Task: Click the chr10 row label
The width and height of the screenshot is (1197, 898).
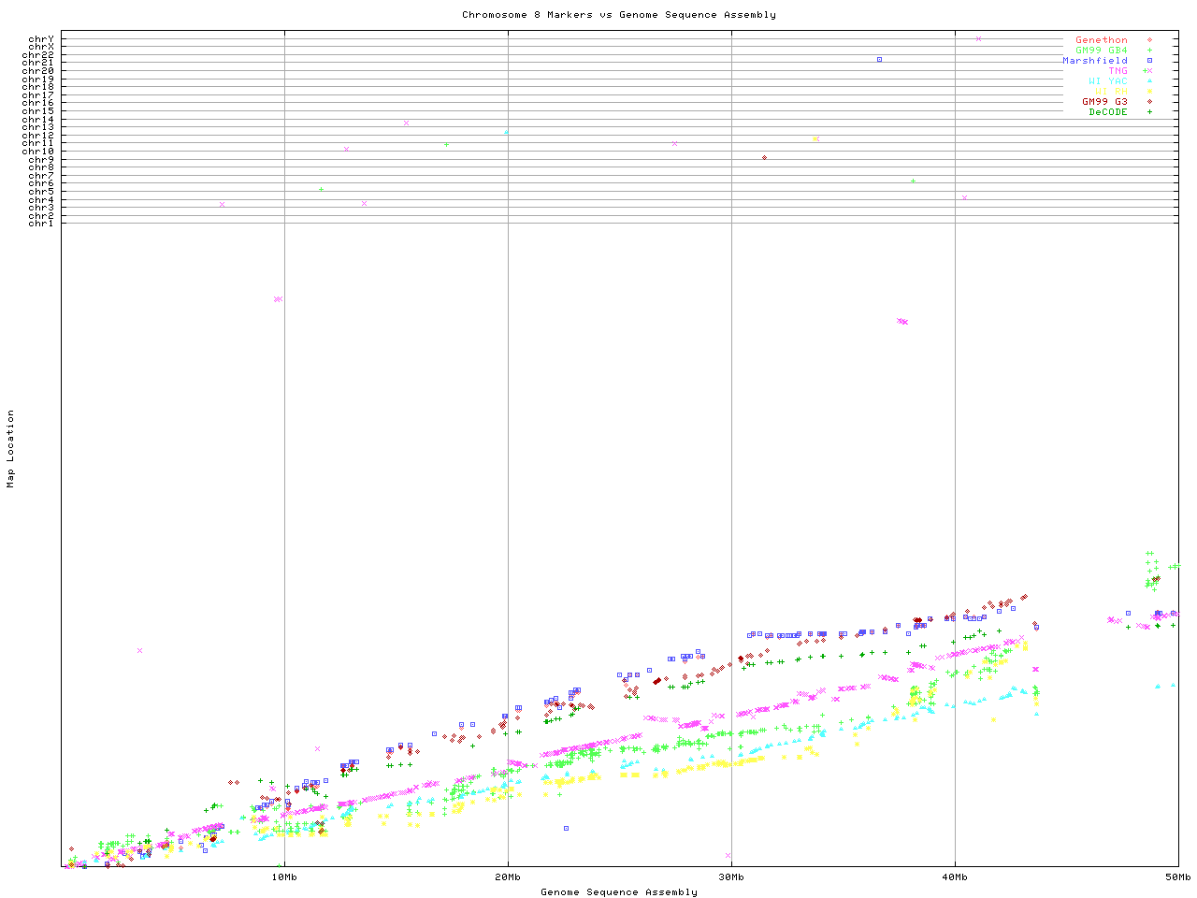Action: (37, 151)
